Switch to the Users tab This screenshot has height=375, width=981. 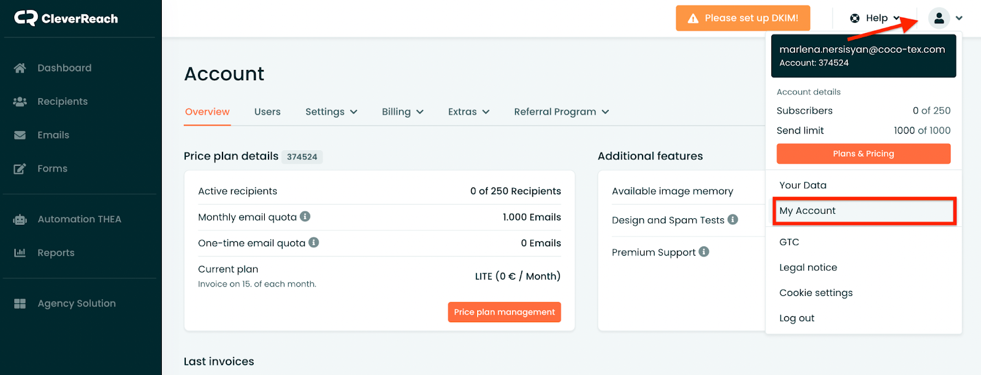[x=267, y=112]
